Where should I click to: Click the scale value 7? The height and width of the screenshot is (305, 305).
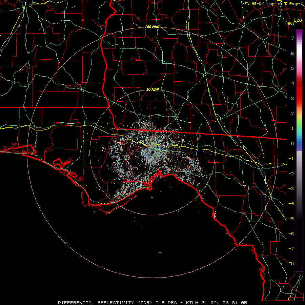coord(292,38)
